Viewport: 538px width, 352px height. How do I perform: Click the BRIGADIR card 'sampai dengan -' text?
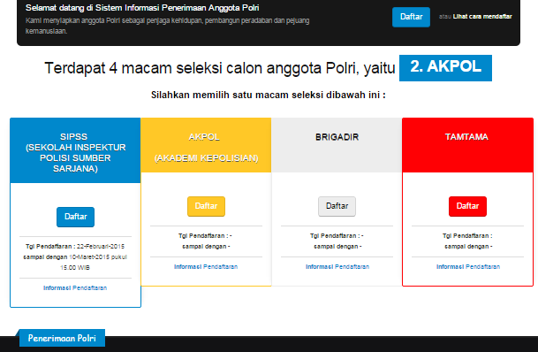point(337,246)
